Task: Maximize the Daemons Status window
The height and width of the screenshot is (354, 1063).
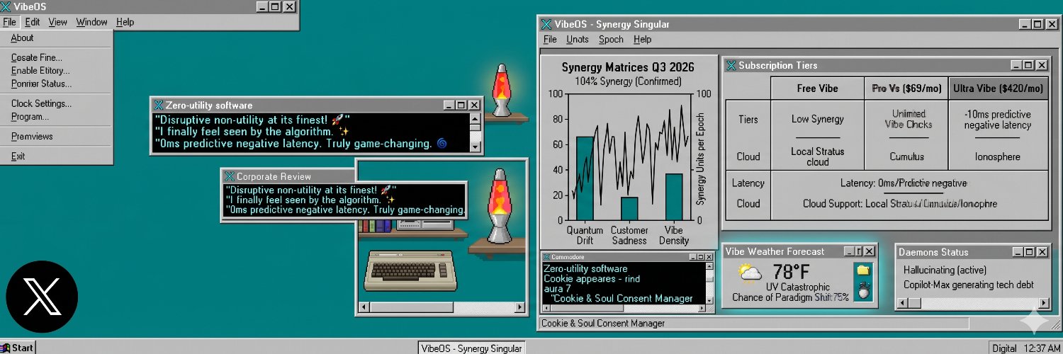Action: (1028, 251)
